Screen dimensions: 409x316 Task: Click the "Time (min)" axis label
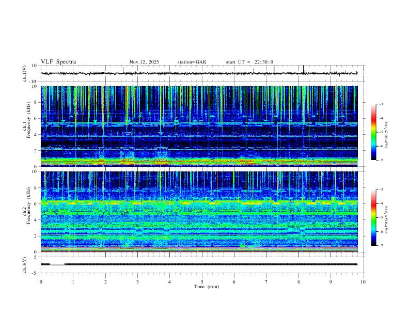click(207, 287)
